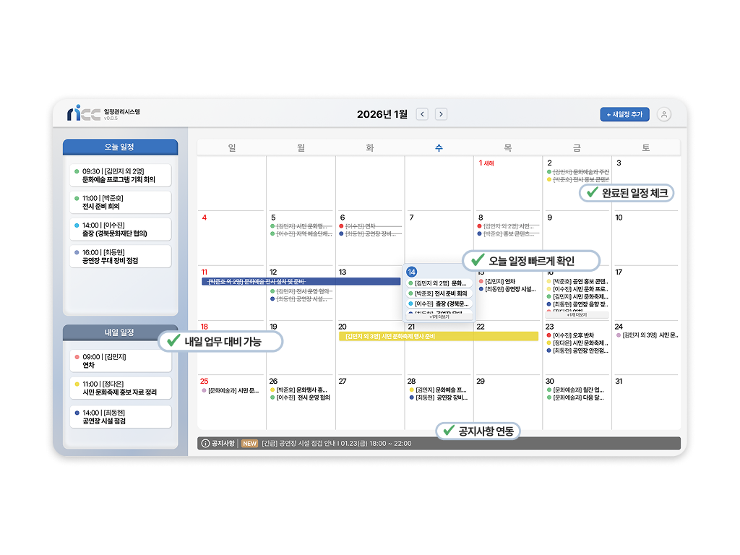This screenshot has width=740, height=555.
Task: Select 오늘 일정 panel header
Action: pyautogui.click(x=121, y=147)
